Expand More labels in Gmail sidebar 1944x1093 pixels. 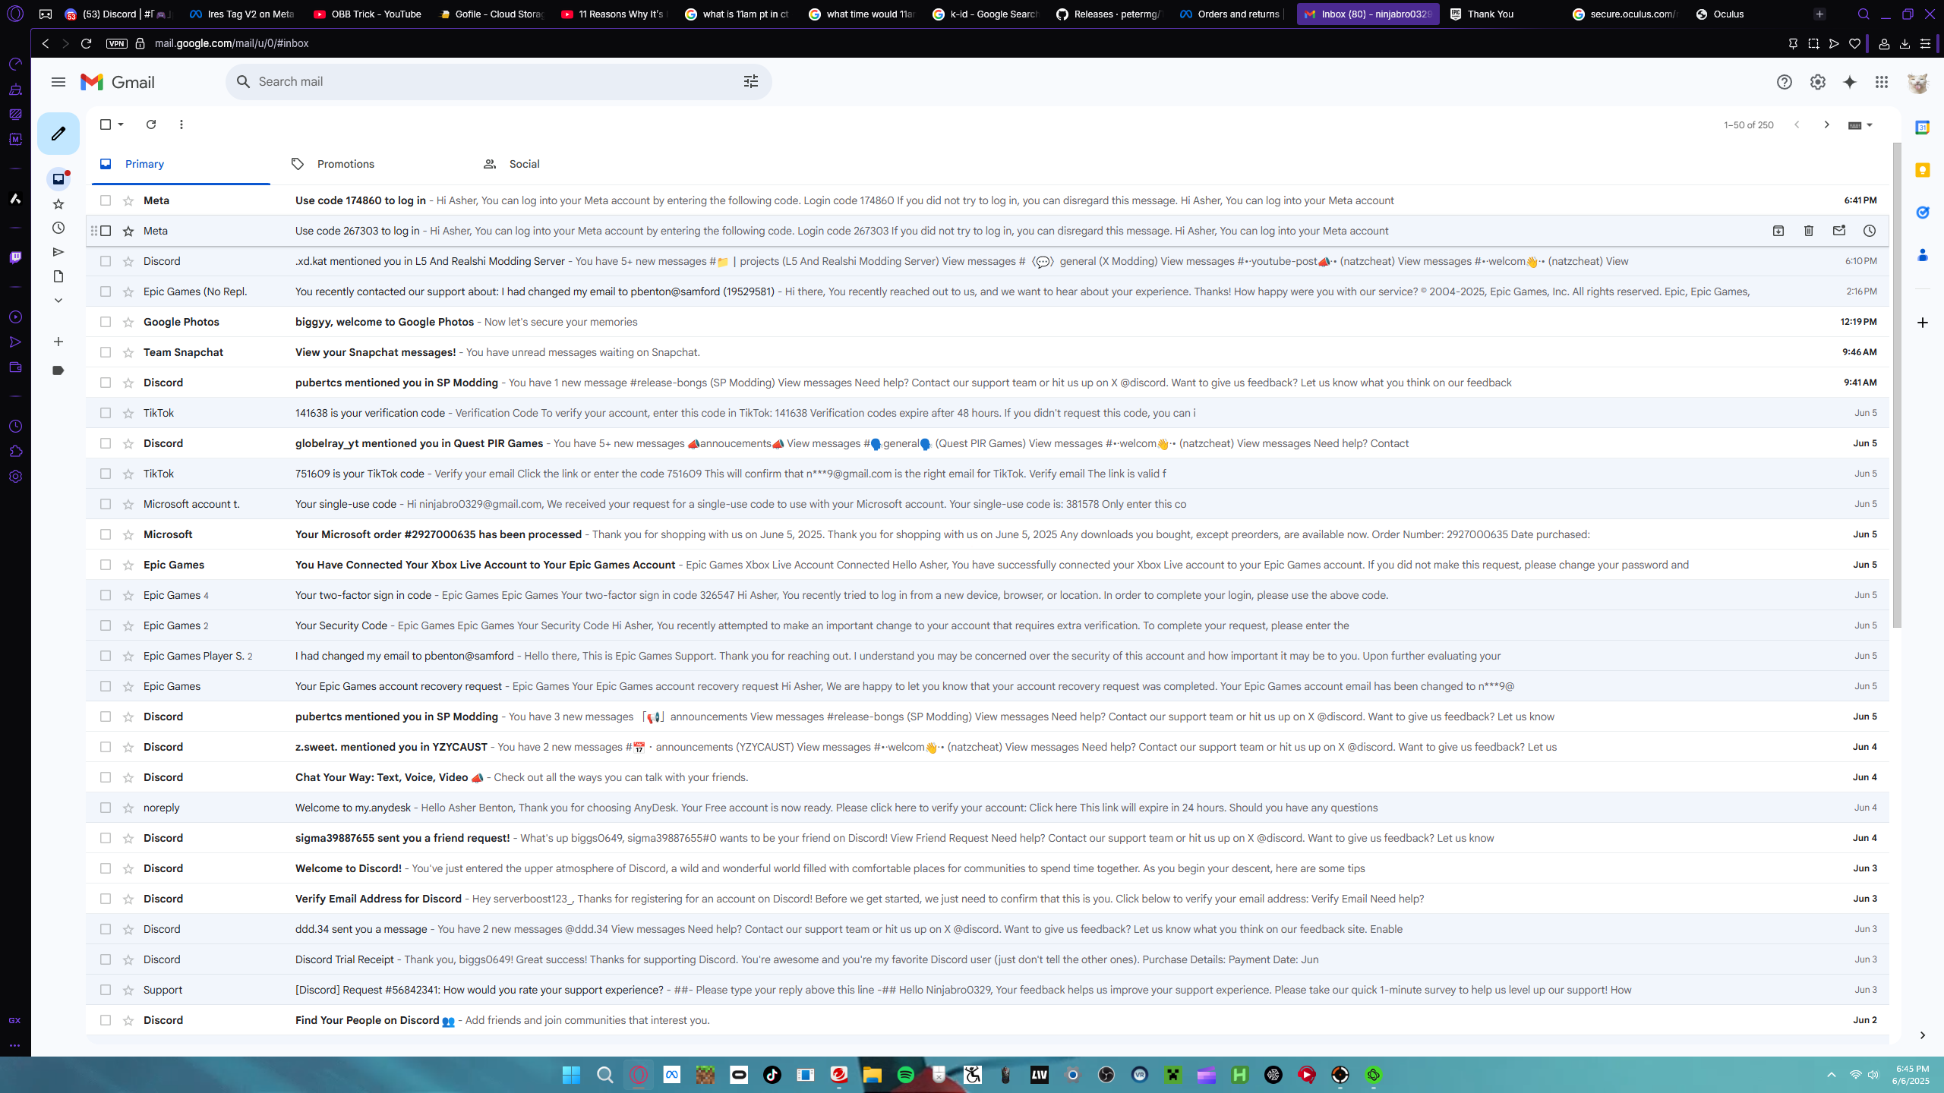(x=58, y=301)
